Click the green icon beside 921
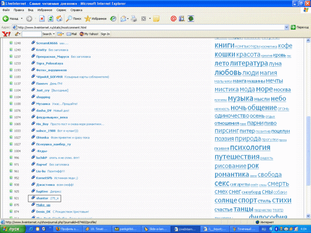Viewport: 311px width, 233px height. coord(11,198)
